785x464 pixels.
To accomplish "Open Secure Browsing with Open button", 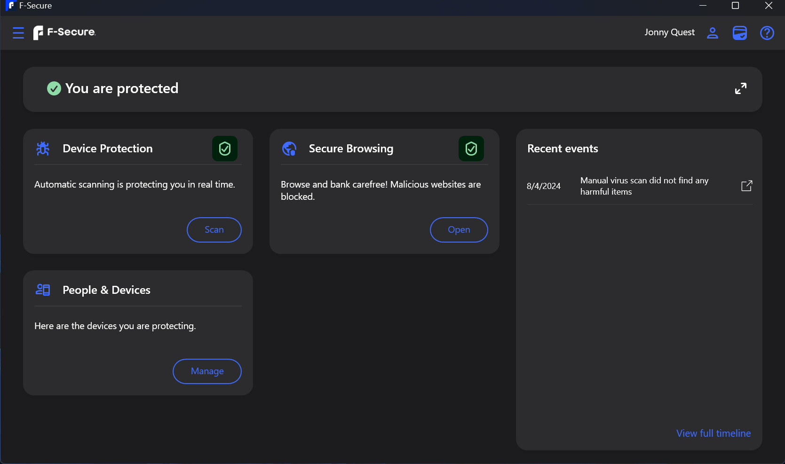I will 459,230.
